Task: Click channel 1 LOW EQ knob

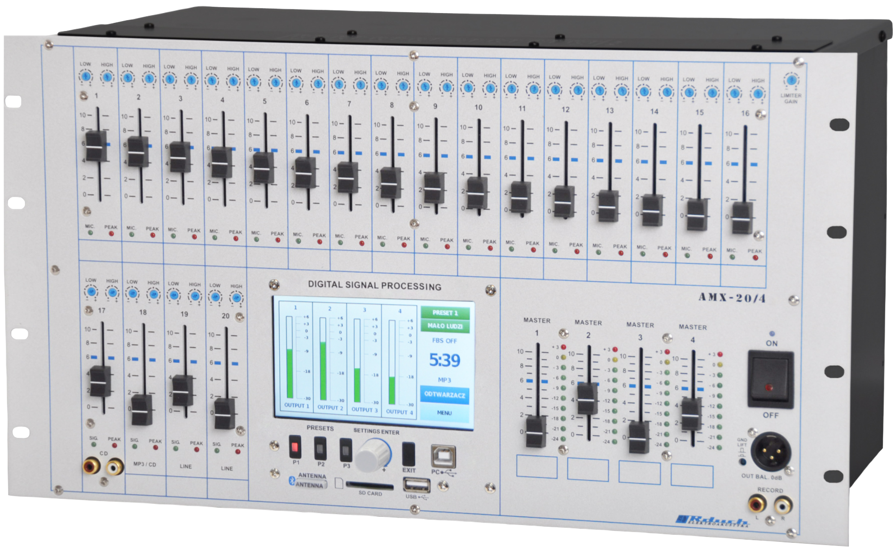Action: (86, 76)
